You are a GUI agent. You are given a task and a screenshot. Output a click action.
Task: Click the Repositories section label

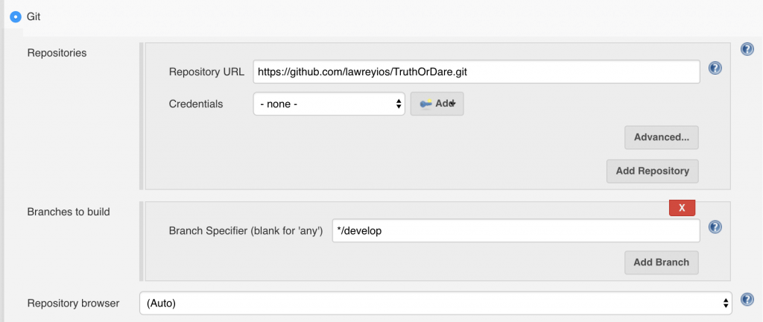tap(57, 53)
